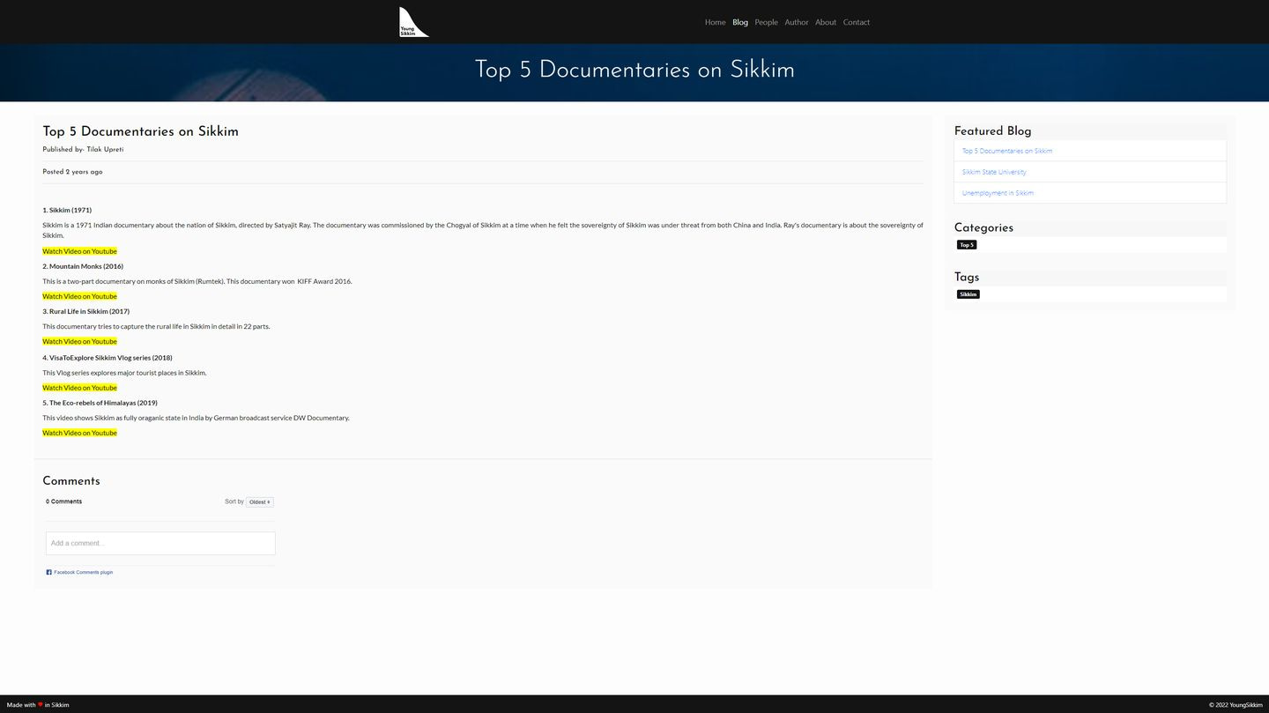Watch Rural Life in Sikkim on YouTube
The height and width of the screenshot is (713, 1269).
[x=79, y=341]
